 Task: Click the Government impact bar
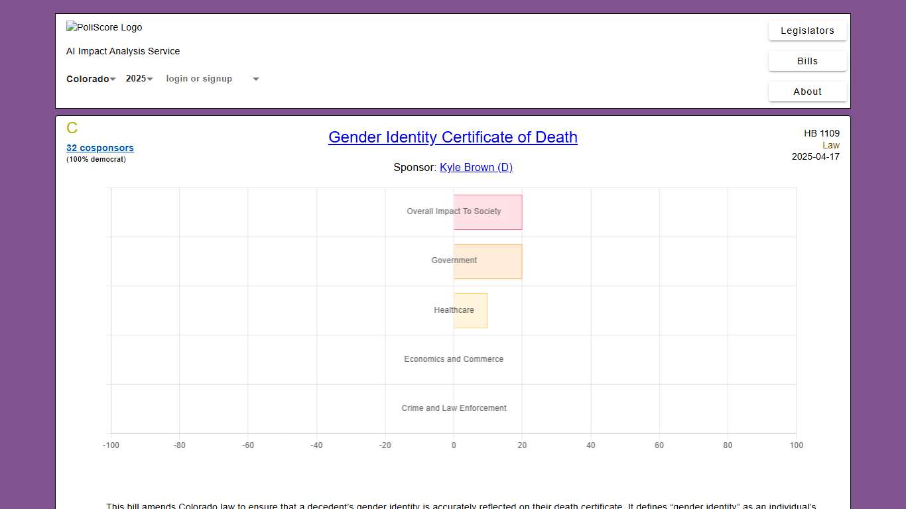point(487,261)
